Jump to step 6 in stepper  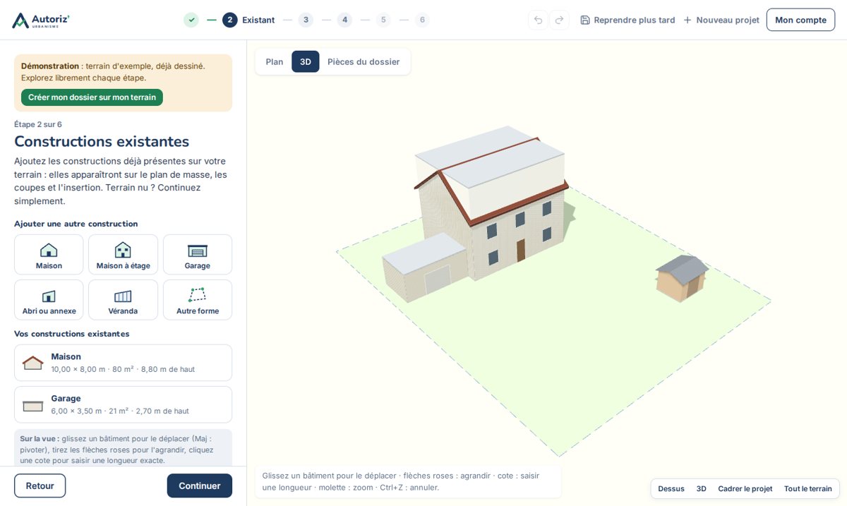click(422, 20)
